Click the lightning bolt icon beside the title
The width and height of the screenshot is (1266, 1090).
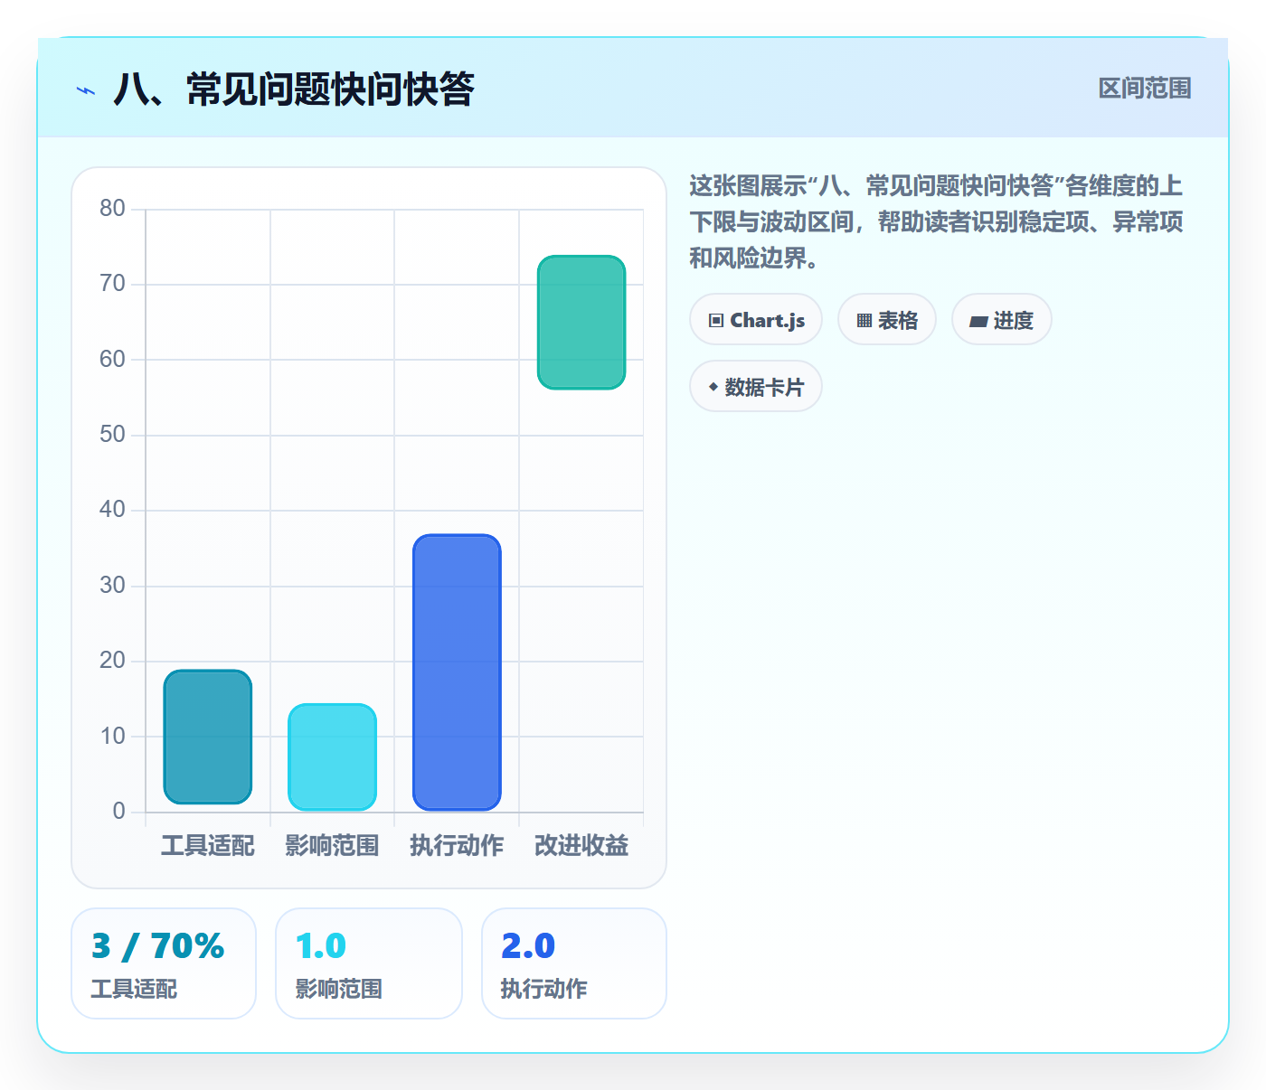coord(86,90)
